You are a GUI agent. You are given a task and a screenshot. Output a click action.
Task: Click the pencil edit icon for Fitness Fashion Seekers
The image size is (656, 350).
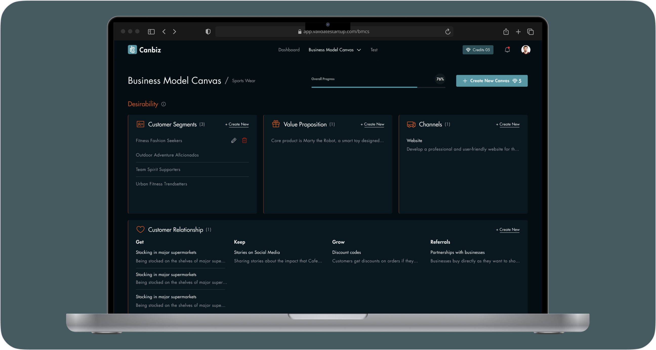pyautogui.click(x=234, y=140)
